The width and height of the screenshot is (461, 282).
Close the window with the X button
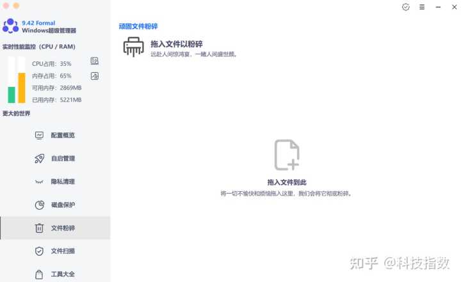pos(454,7)
